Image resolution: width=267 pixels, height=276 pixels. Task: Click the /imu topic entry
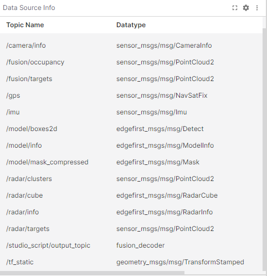click(13, 112)
